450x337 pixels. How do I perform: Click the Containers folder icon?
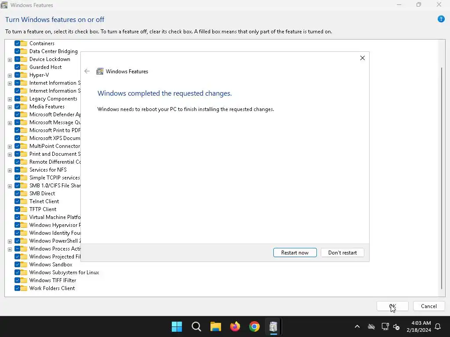(x=24, y=43)
